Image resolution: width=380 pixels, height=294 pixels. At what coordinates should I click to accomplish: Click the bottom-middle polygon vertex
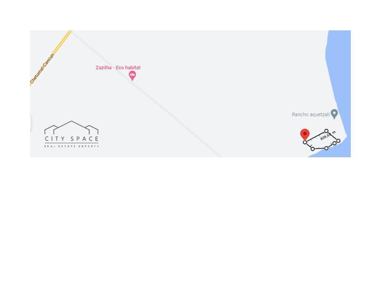click(x=326, y=148)
